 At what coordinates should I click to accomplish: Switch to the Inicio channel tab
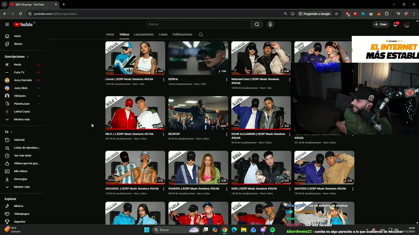(x=110, y=34)
